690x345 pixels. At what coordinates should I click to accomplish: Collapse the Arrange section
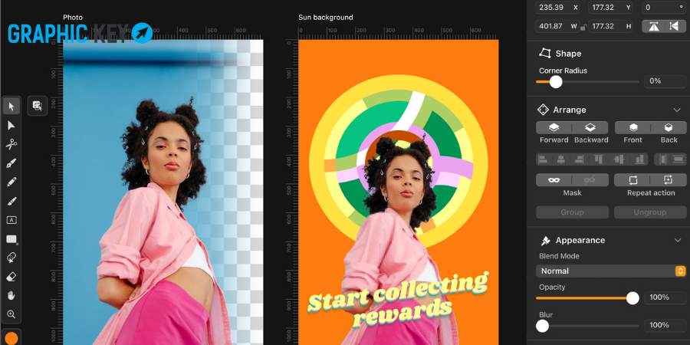(677, 110)
